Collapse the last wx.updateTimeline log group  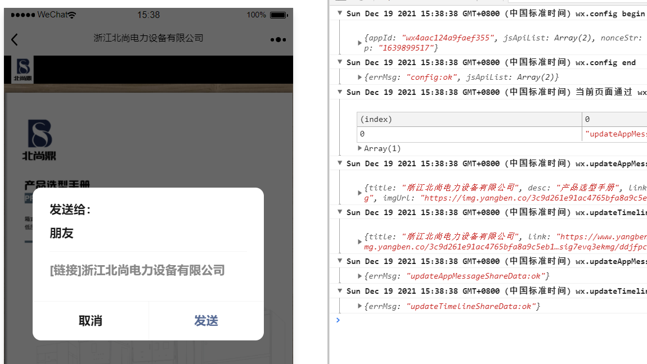[340, 291]
